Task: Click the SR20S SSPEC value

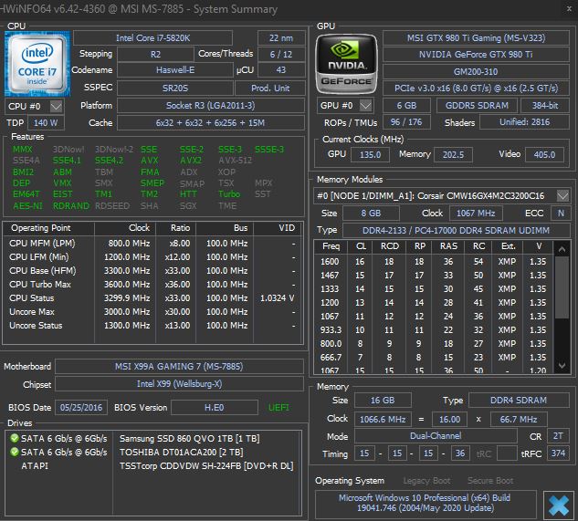Action: click(x=175, y=89)
